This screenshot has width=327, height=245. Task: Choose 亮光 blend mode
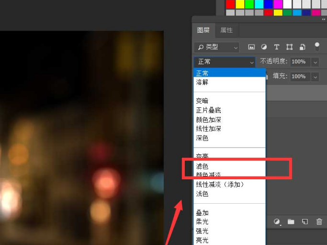tap(230, 240)
